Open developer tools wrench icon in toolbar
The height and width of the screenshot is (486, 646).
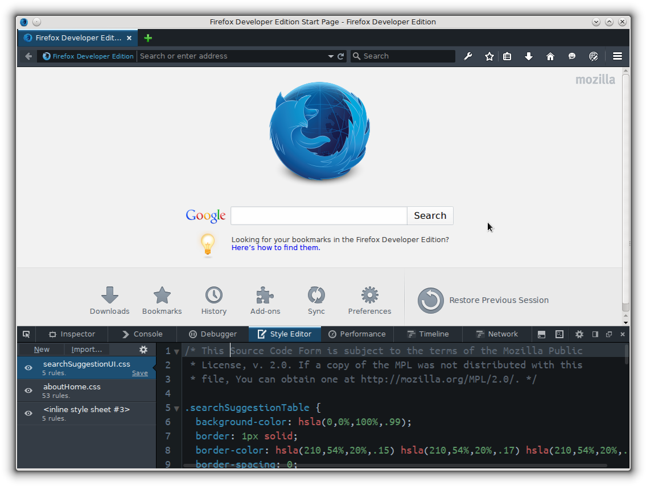tap(468, 56)
